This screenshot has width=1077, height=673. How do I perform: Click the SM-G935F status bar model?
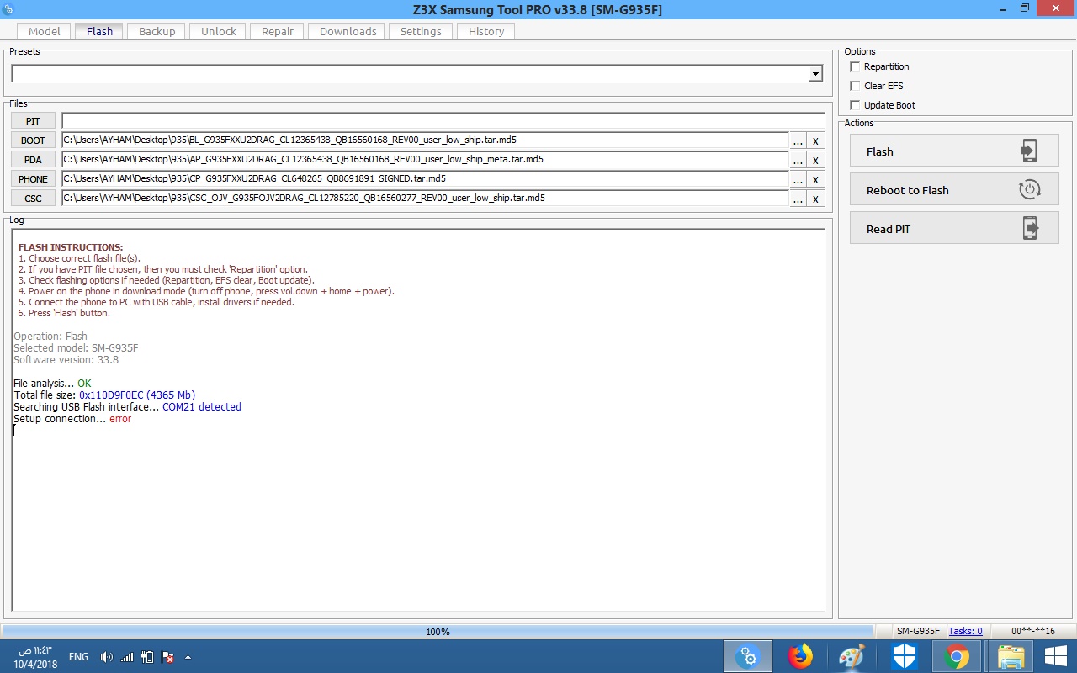click(918, 631)
